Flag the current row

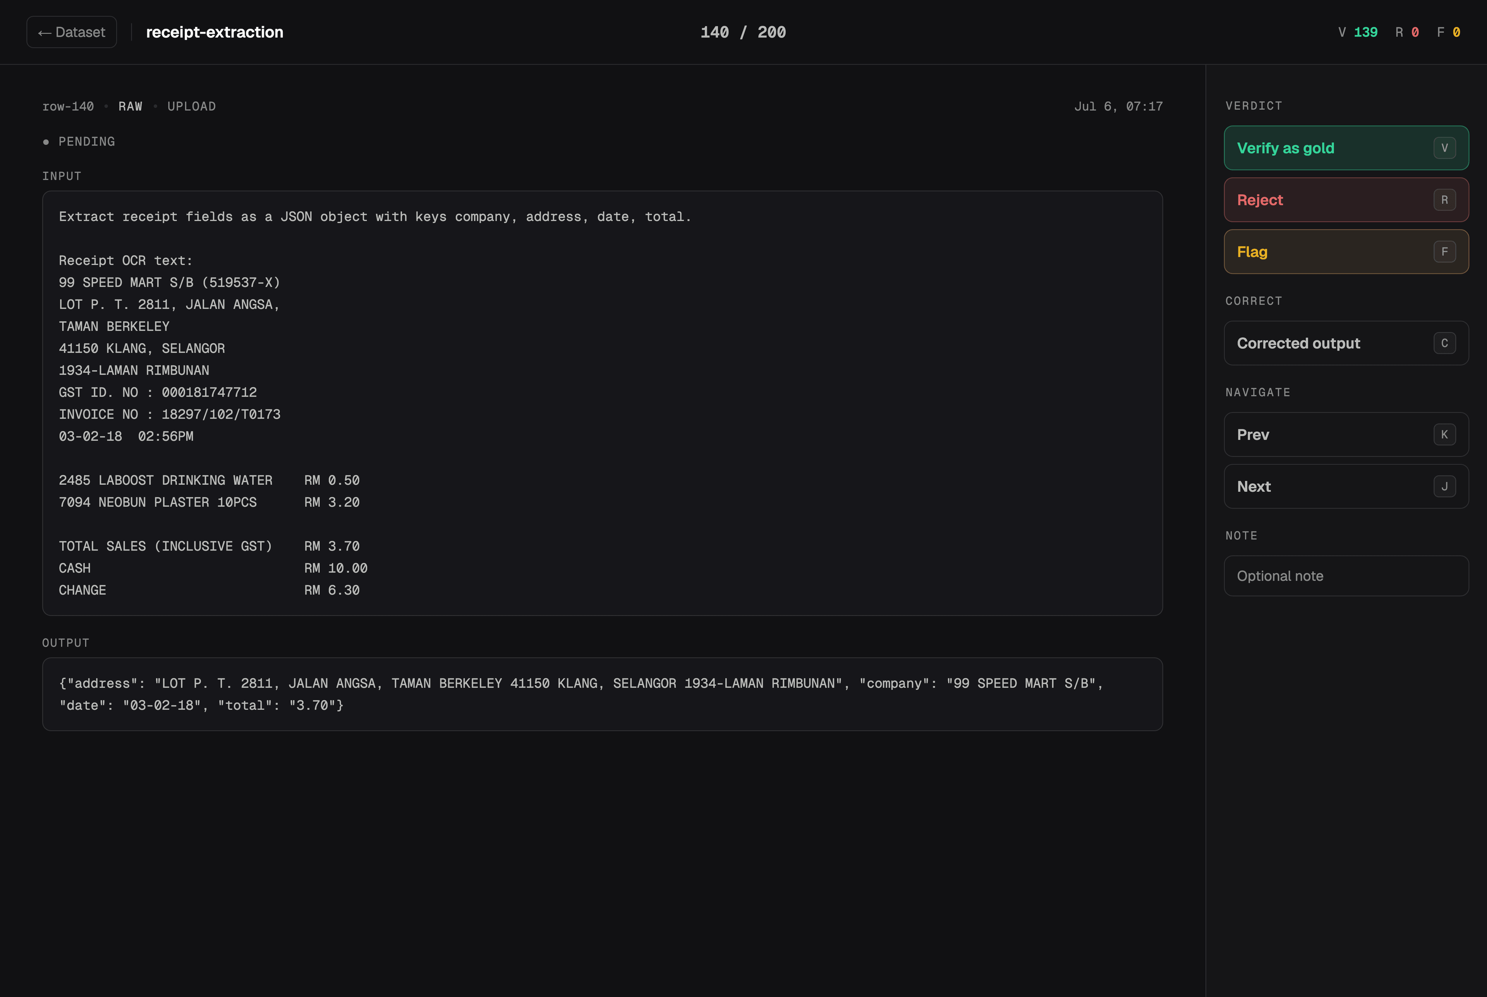(x=1346, y=252)
